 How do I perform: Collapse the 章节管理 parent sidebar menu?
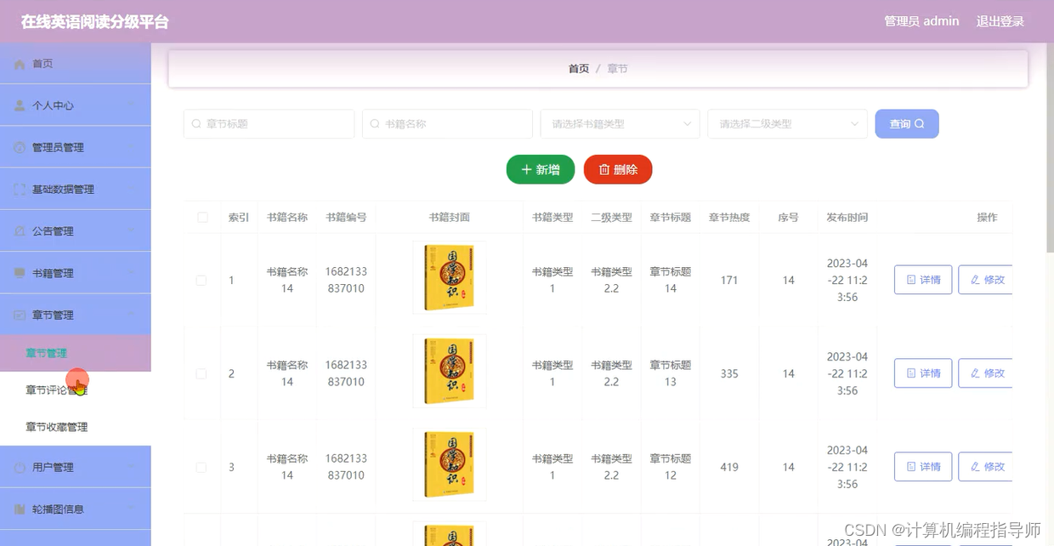(x=75, y=315)
